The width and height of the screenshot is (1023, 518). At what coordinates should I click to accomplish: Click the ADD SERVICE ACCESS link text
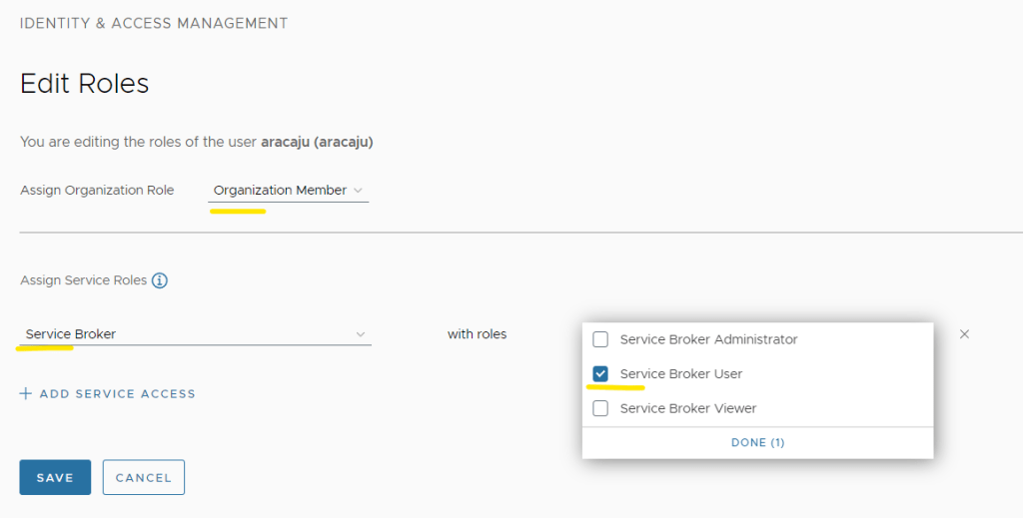[x=117, y=394]
